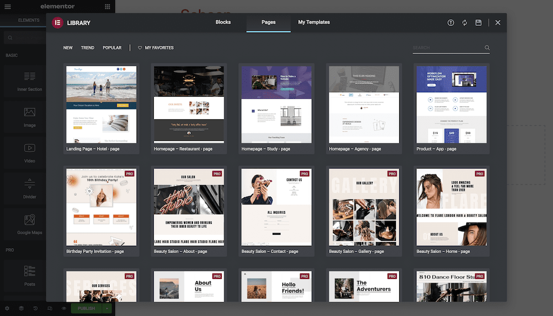Open the History icon in bottom bar
This screenshot has height=316, width=553.
point(35,308)
